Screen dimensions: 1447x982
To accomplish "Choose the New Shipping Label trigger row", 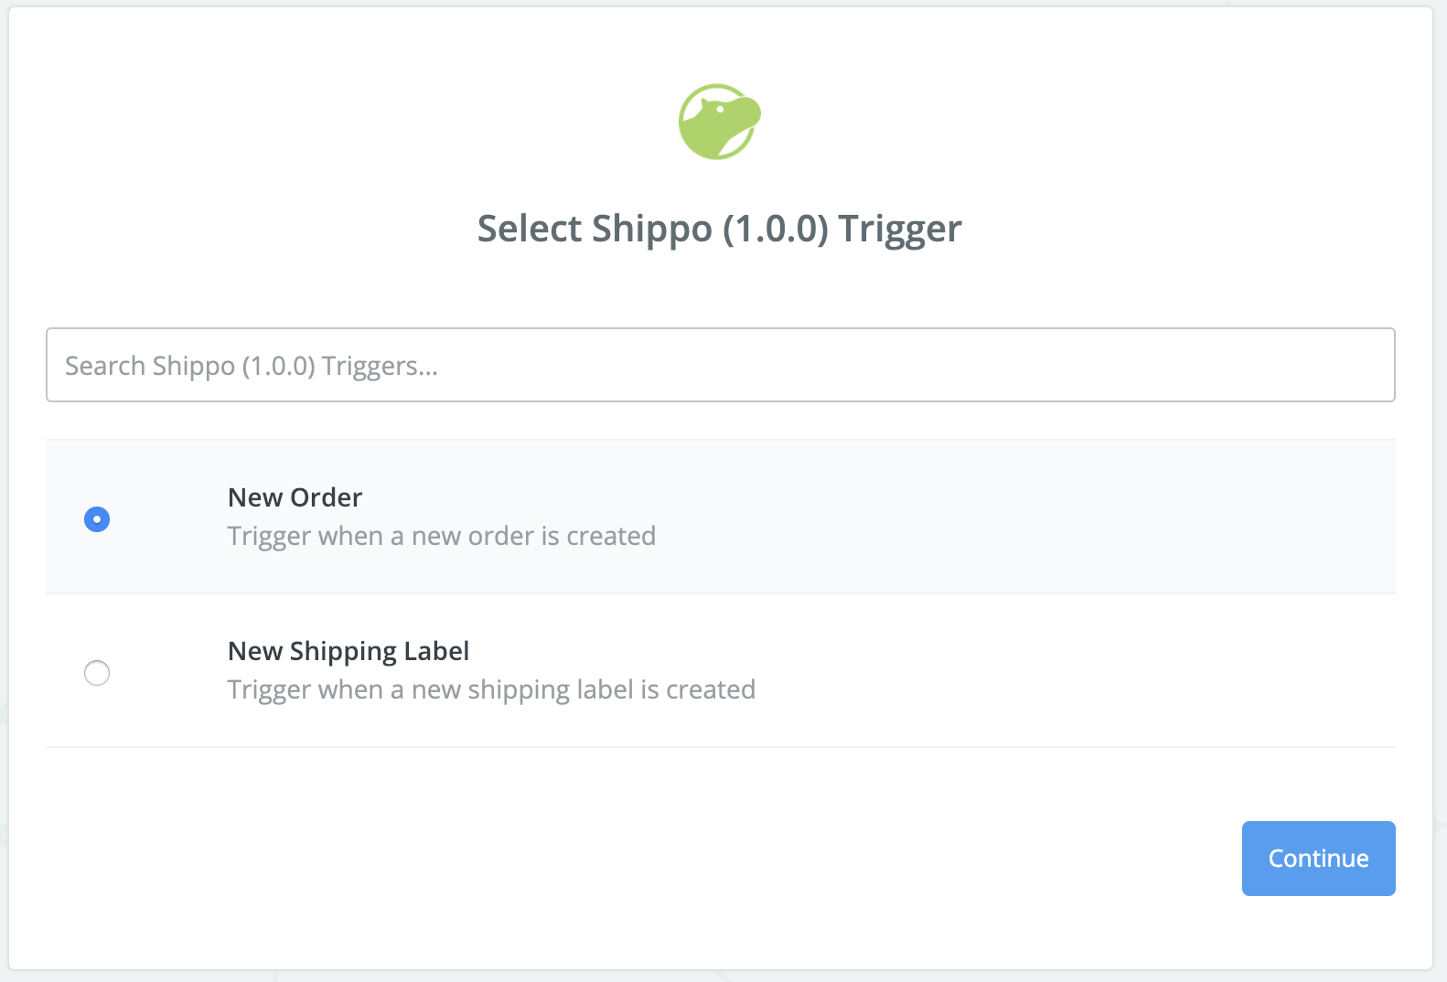I will pos(721,670).
